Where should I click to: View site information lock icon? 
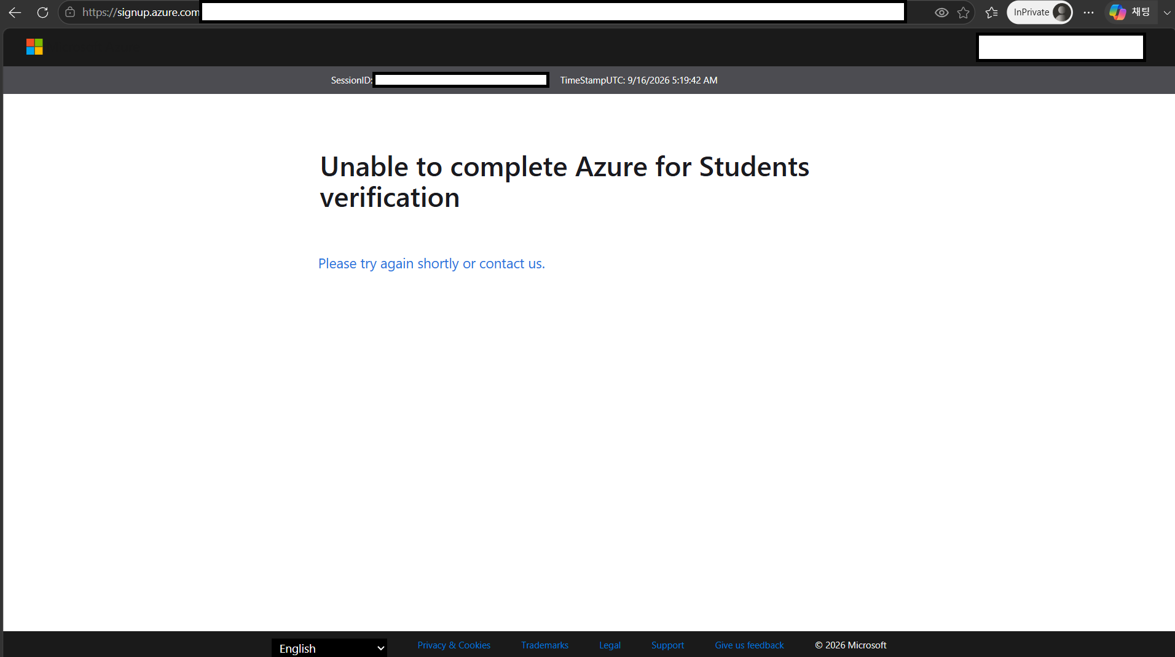(x=70, y=12)
